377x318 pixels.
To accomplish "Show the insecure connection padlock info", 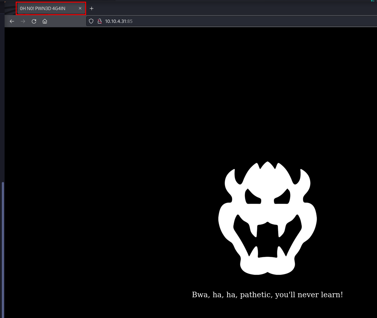I will click(x=99, y=21).
